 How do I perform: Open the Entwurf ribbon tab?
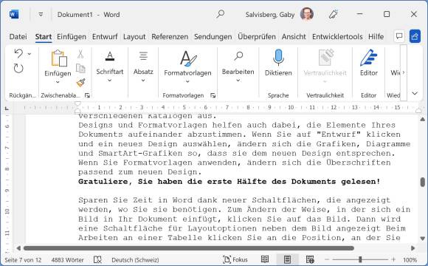pyautogui.click(x=105, y=37)
